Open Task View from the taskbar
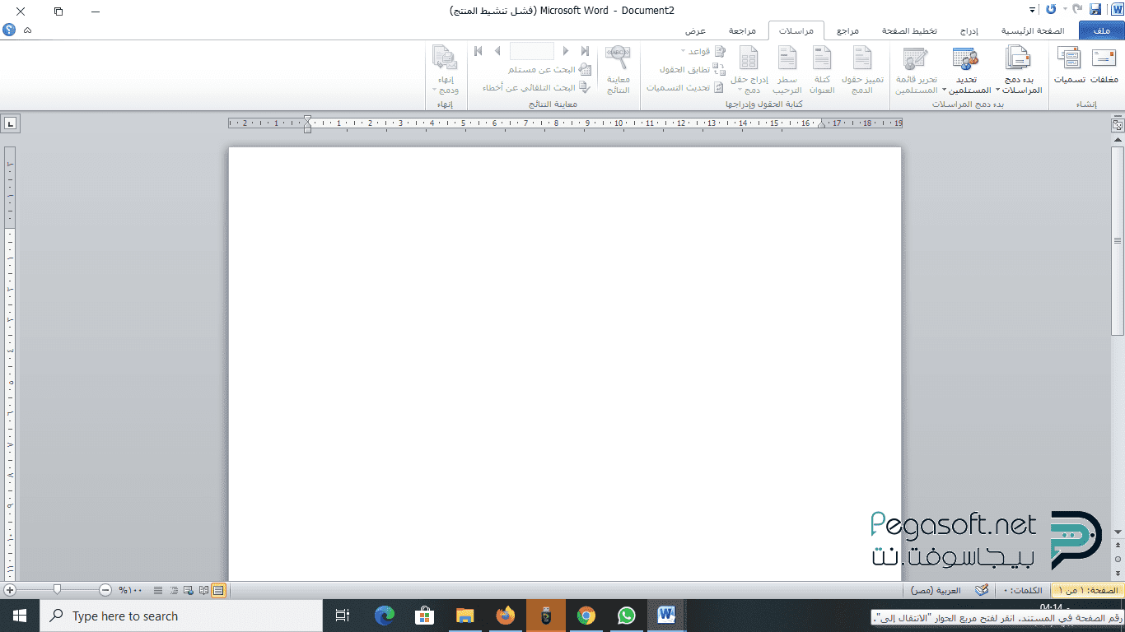 click(343, 616)
